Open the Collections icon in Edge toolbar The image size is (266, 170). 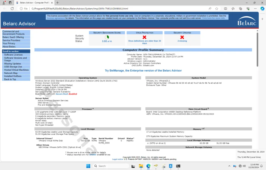coord(240,9)
